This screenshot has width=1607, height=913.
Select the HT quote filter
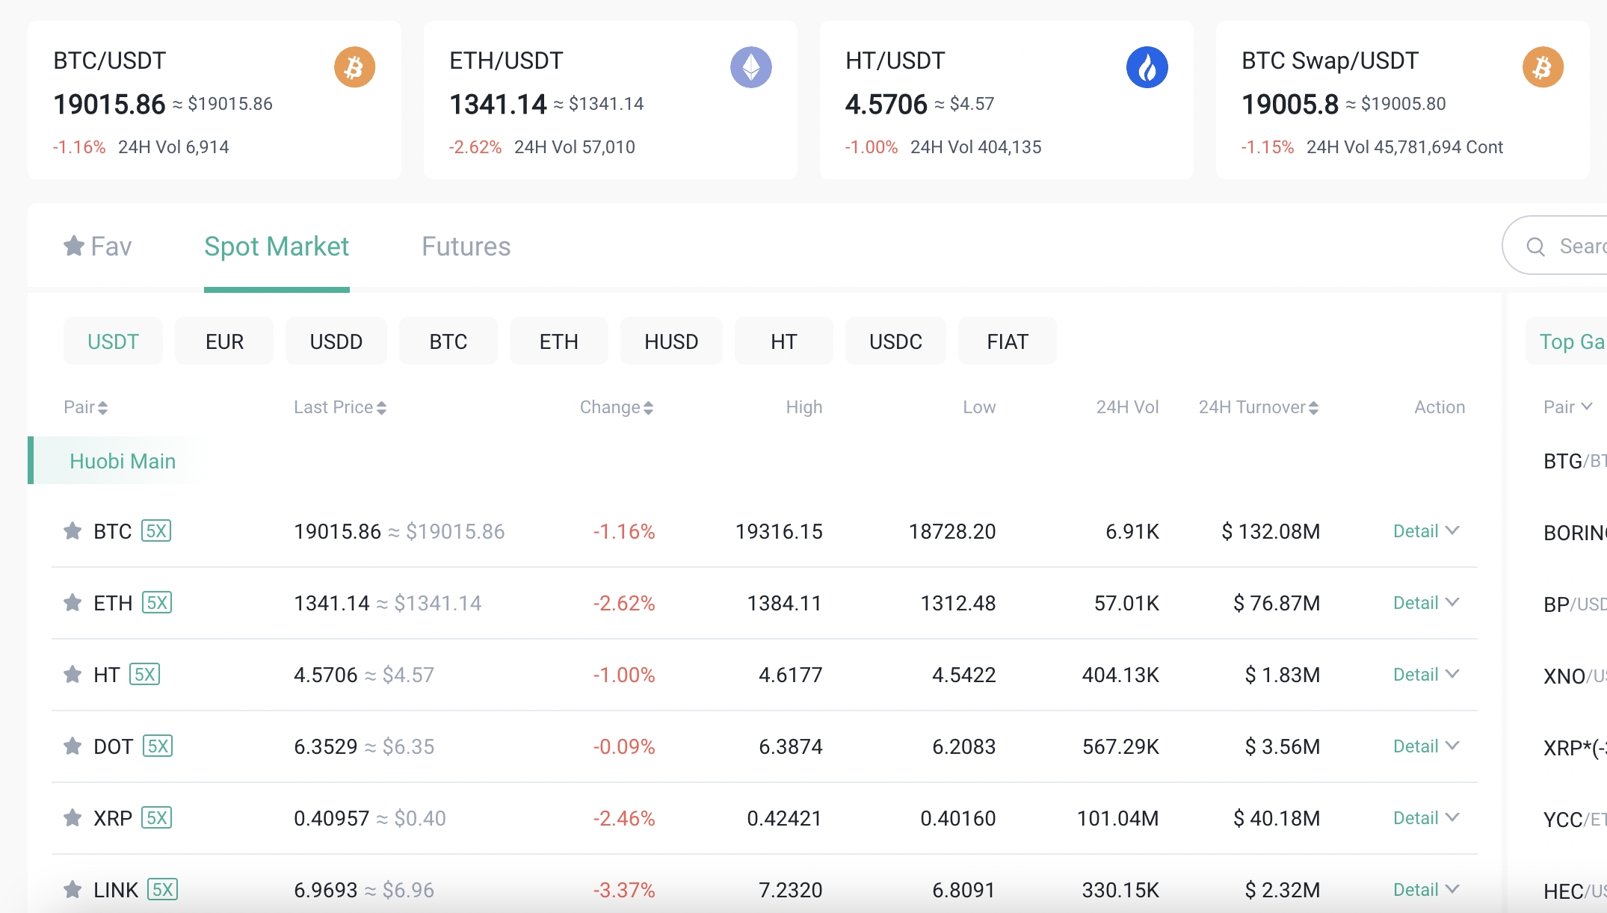[784, 341]
